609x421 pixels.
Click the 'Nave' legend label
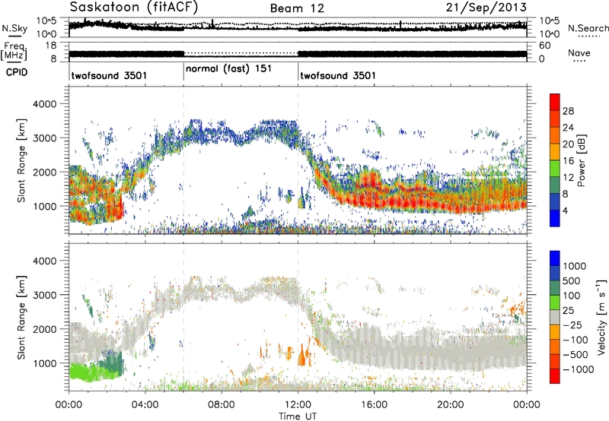[579, 53]
